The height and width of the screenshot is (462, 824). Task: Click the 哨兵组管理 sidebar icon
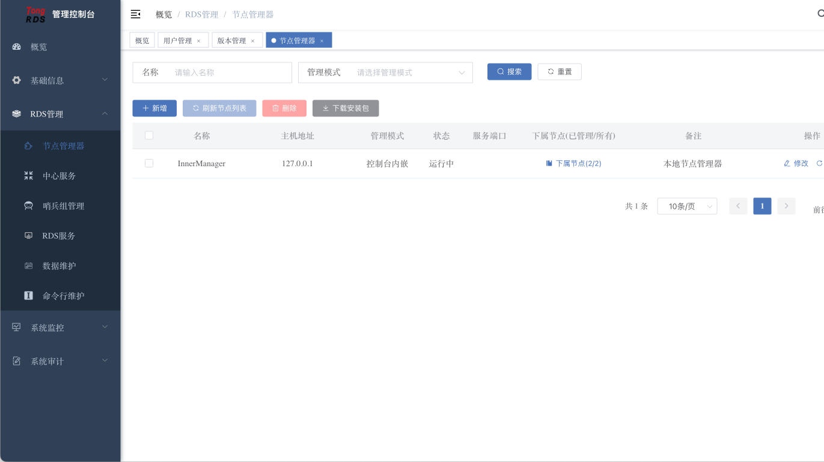coord(28,206)
